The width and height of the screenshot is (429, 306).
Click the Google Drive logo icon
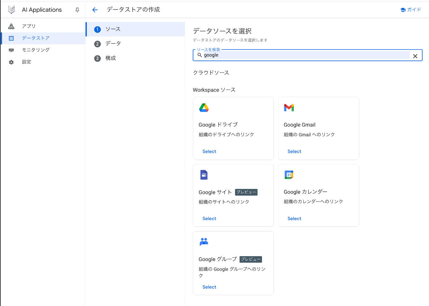click(x=204, y=108)
